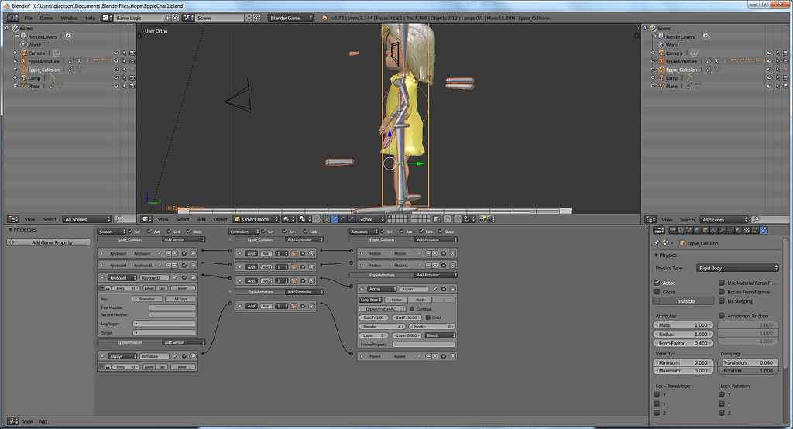Open the File menu
The width and height of the screenshot is (793, 429).
coord(29,18)
